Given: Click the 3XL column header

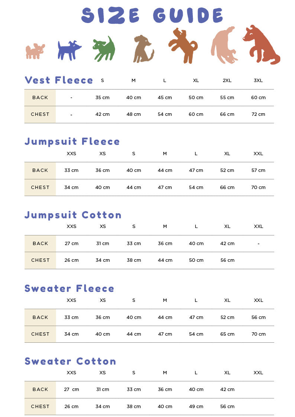Looking at the screenshot, I should pyautogui.click(x=258, y=81).
